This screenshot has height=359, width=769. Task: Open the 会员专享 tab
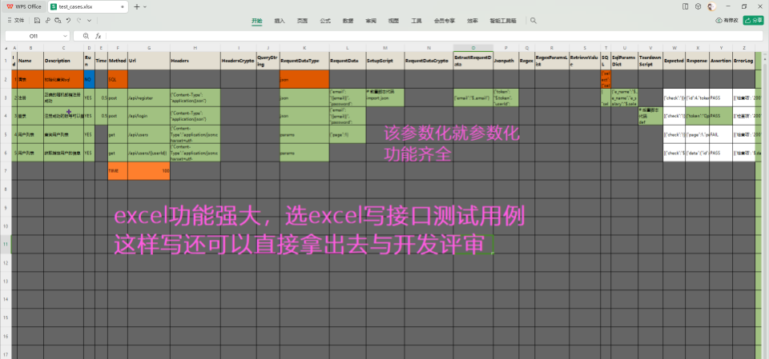pyautogui.click(x=445, y=21)
